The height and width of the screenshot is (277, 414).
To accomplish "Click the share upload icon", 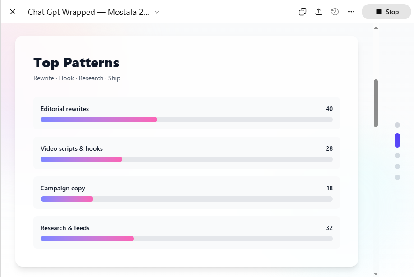I will point(319,12).
